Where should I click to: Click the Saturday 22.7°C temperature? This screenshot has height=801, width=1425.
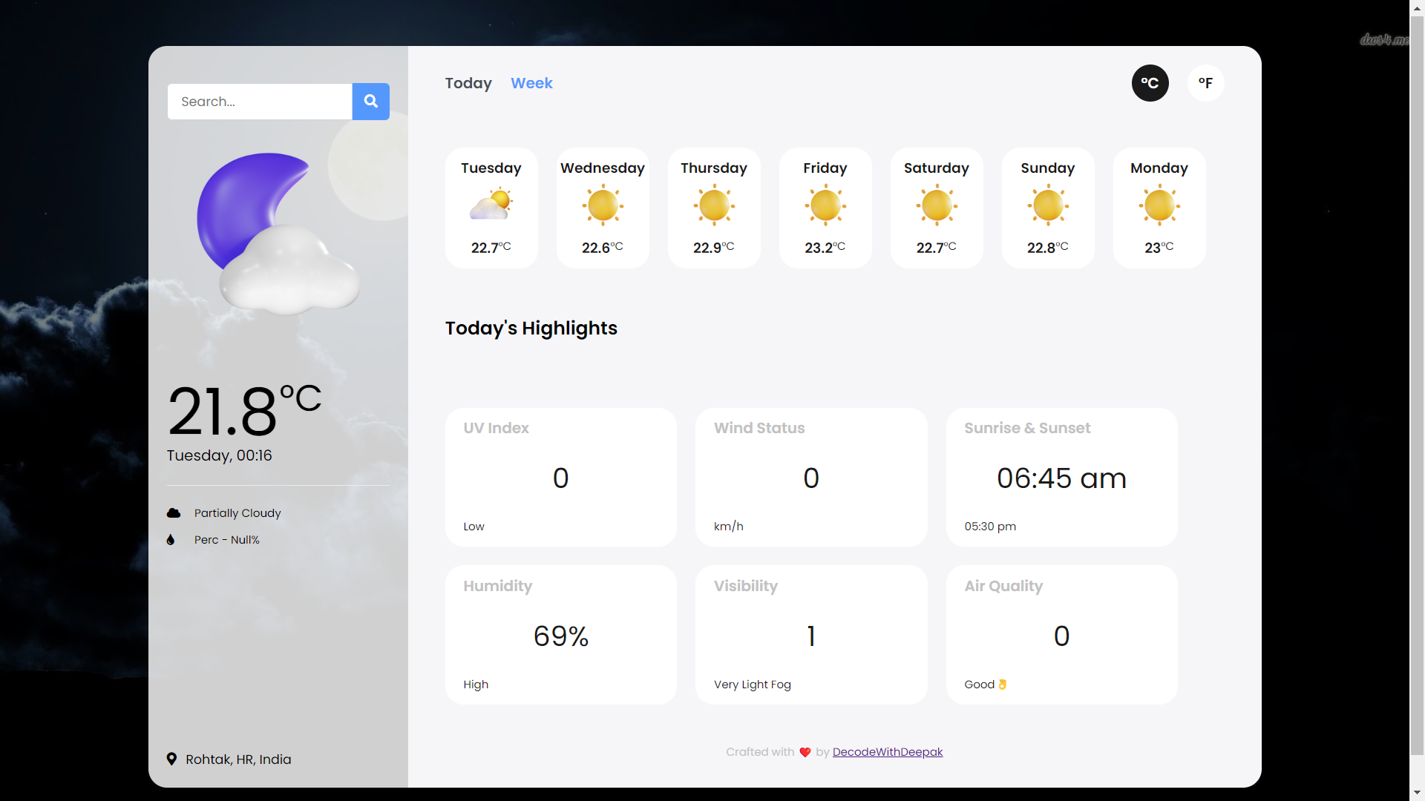click(937, 247)
